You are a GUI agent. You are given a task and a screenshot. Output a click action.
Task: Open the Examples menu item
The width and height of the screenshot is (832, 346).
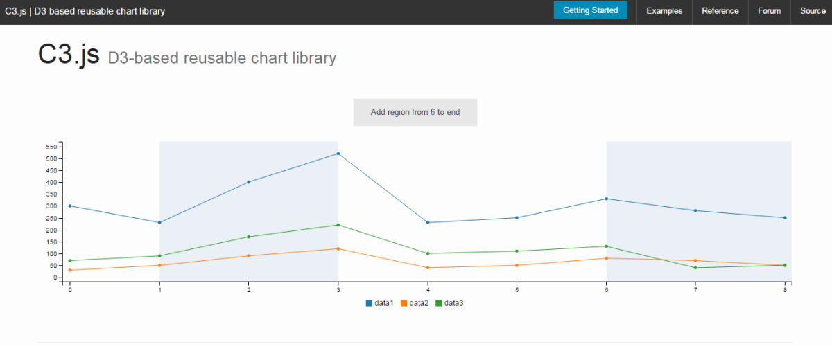tap(664, 11)
